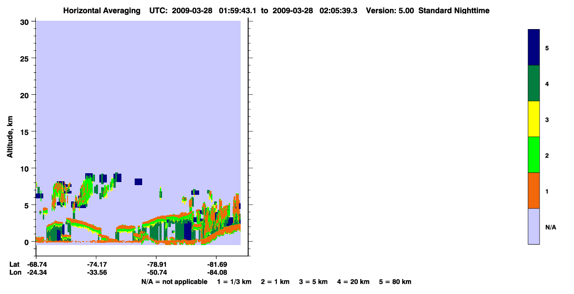Click the orange colorbar segment 1
The height and width of the screenshot is (294, 574).
pyautogui.click(x=534, y=190)
